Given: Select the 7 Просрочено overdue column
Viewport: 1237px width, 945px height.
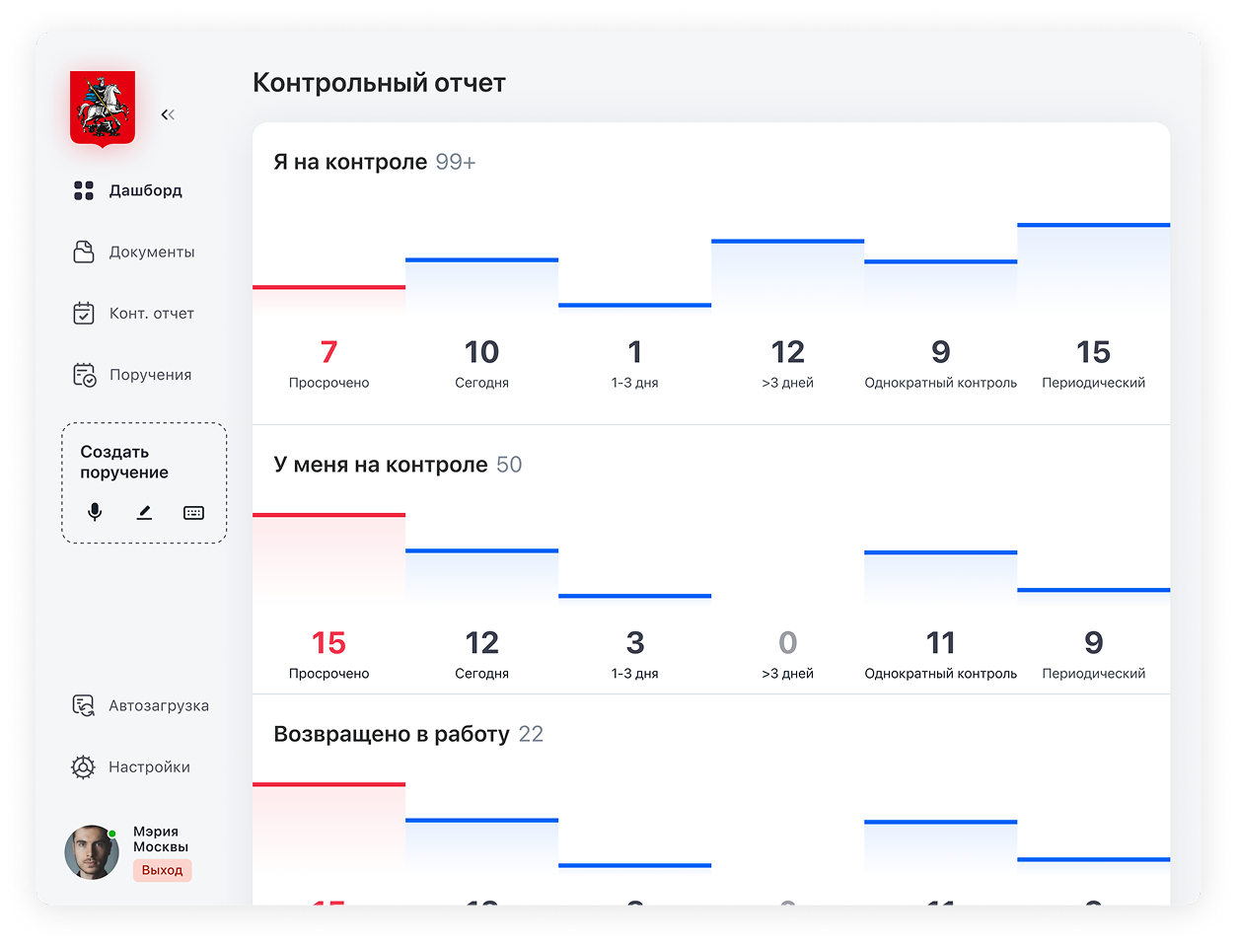Looking at the screenshot, I should pos(328,361).
